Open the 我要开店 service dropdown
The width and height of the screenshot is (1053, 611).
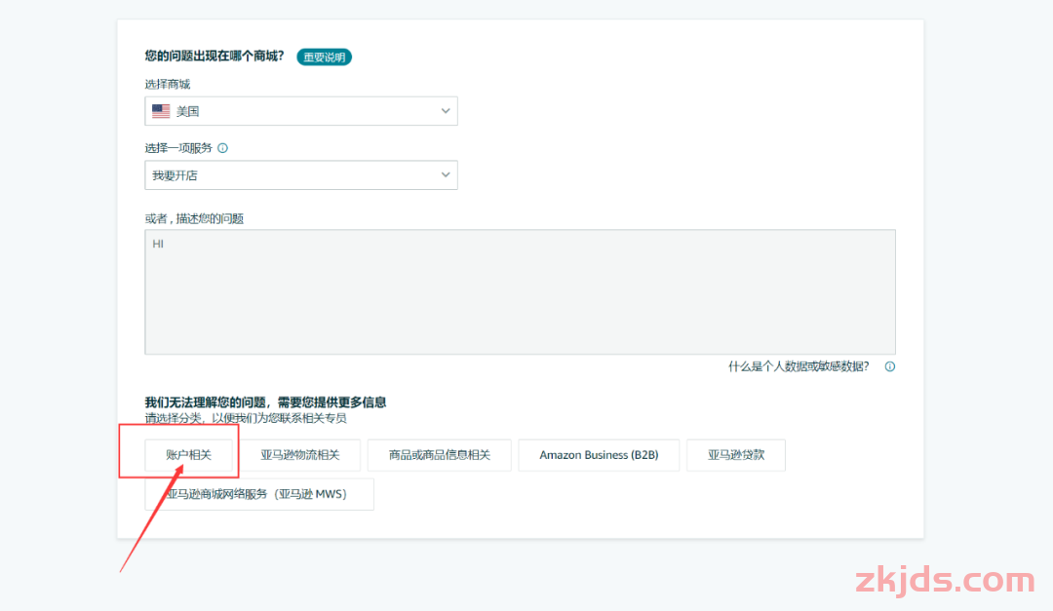[x=301, y=175]
